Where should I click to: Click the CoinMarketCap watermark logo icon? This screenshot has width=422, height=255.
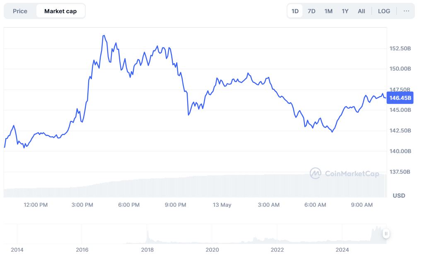(316, 173)
